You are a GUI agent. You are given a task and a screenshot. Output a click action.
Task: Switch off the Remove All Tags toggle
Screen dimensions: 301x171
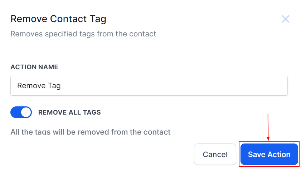coord(21,112)
